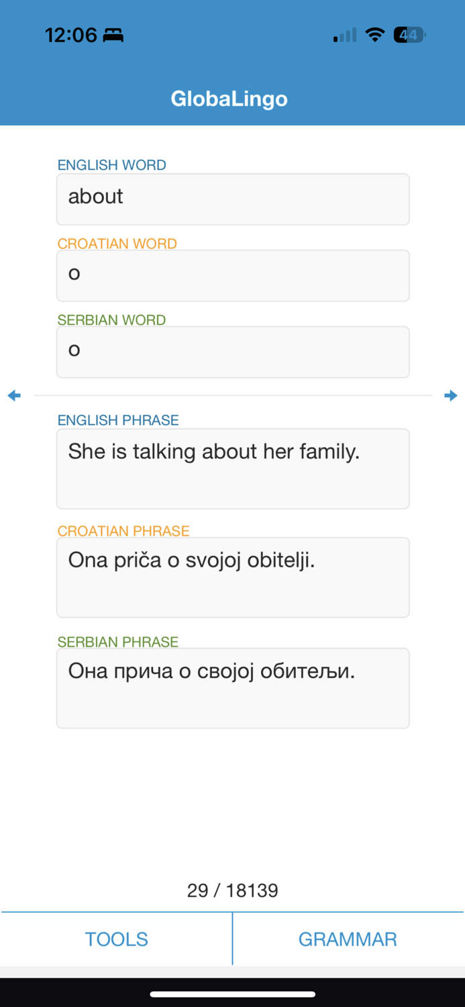Viewport: 465px width, 1007px height.
Task: Open the GRAMMAR section
Action: tap(348, 939)
